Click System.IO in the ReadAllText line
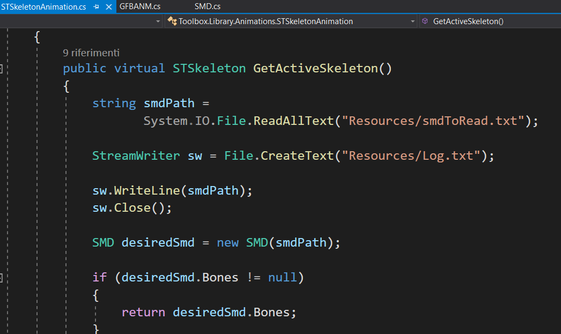 tap(176, 121)
